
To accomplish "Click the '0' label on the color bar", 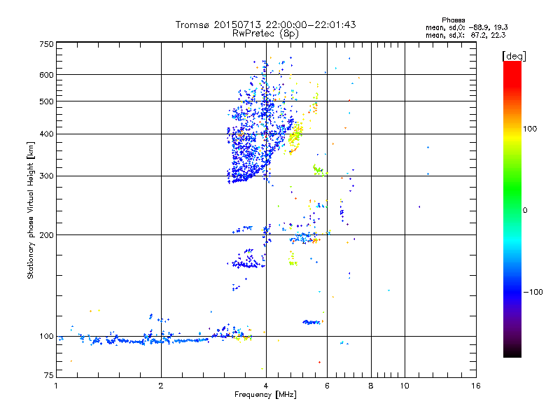I will coord(525,210).
